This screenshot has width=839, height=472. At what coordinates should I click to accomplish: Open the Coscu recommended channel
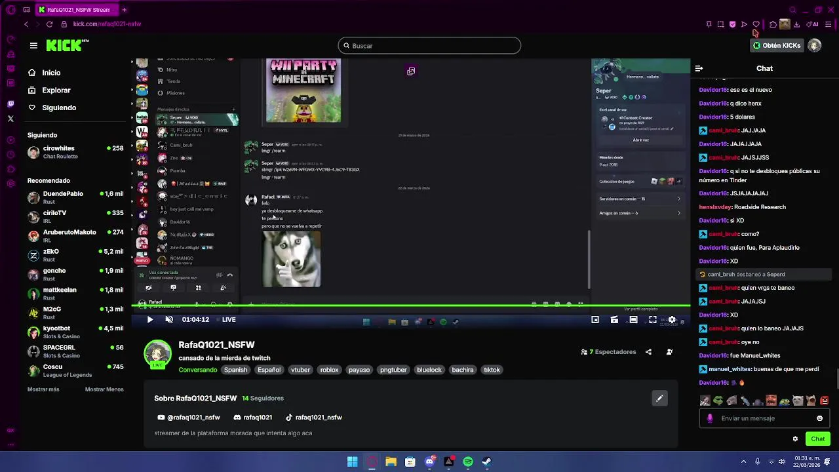(75, 370)
